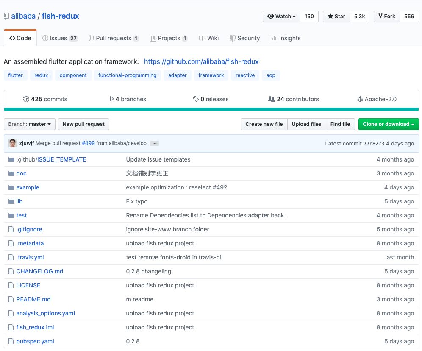The width and height of the screenshot is (422, 351).
Task: Click the folder icon beside test
Action: (11, 215)
